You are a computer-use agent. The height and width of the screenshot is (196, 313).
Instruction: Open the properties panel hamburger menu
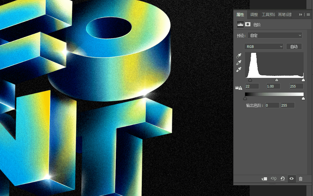pos(308,14)
